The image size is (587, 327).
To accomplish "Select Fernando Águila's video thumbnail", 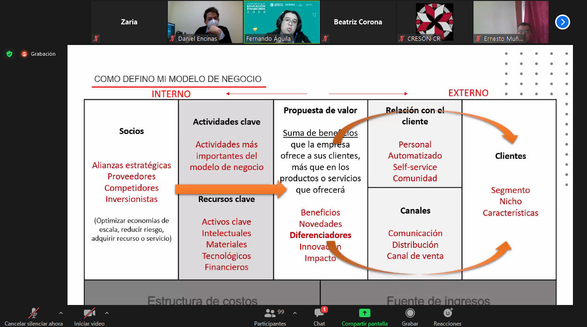I will click(x=281, y=22).
